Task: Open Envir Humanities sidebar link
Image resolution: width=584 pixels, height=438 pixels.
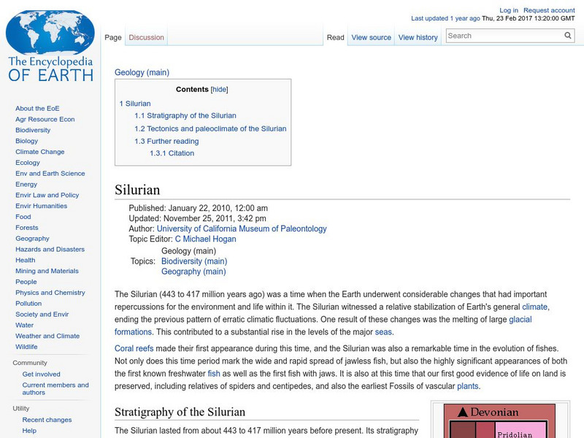Action: tap(41, 206)
